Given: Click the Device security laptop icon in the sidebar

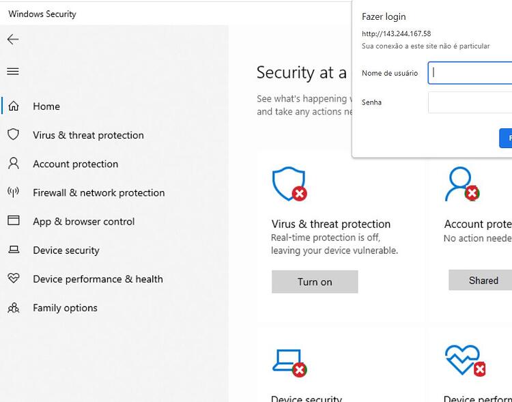Looking at the screenshot, I should [x=14, y=250].
